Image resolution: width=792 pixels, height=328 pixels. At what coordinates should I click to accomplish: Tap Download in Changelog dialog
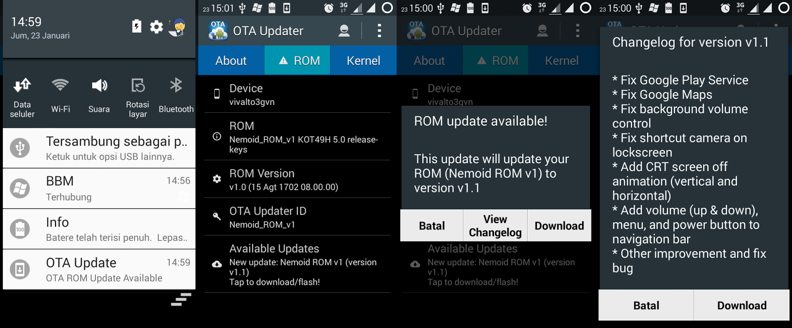[x=742, y=305]
